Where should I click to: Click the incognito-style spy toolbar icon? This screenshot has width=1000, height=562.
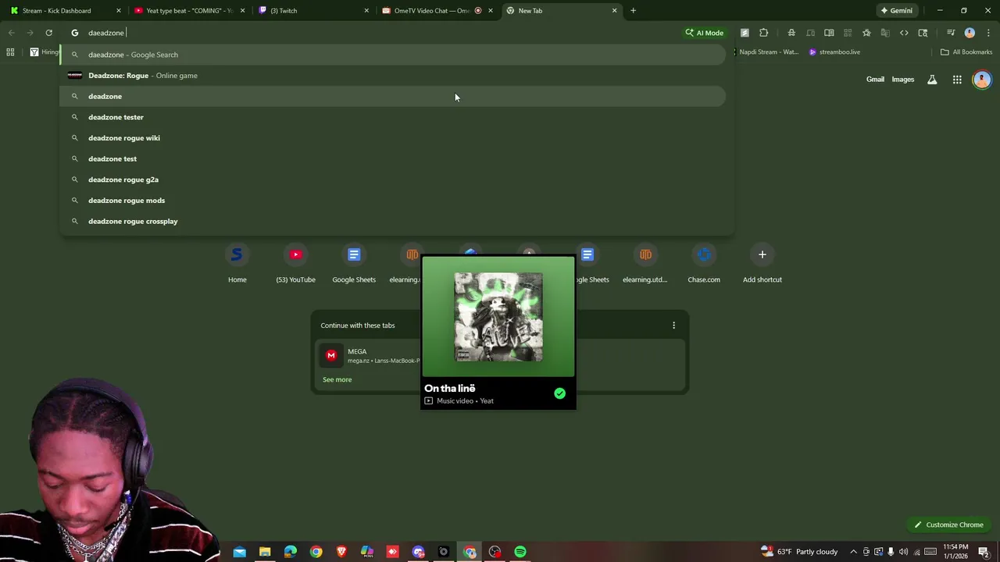coord(791,33)
